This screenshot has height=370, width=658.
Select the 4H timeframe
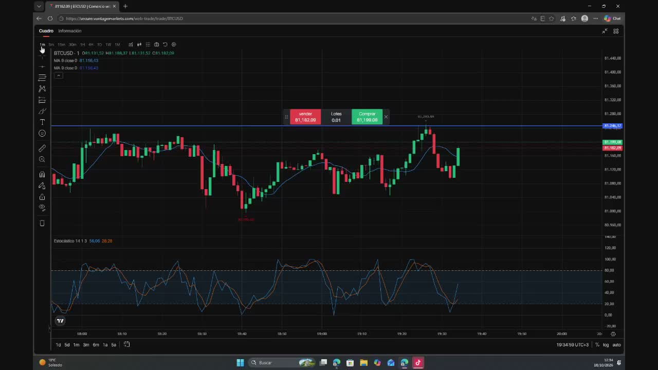(91, 45)
